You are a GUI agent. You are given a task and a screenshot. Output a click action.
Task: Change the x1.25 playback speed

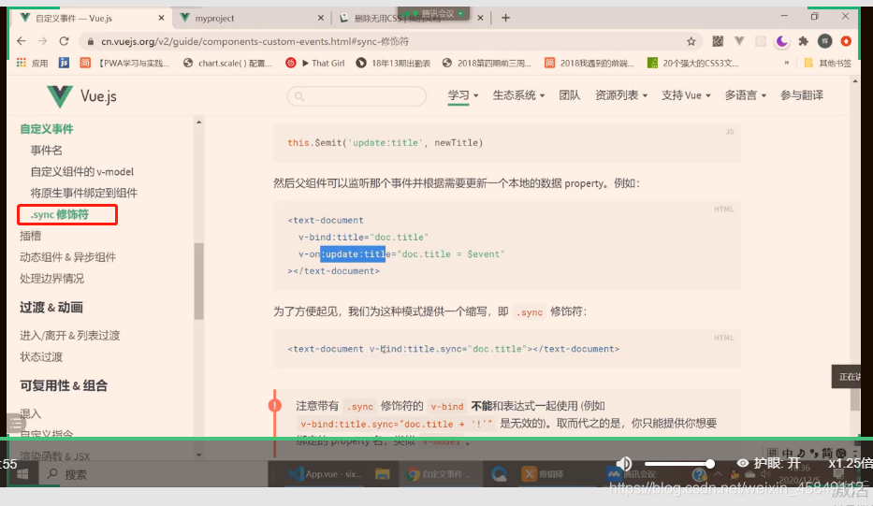pos(850,463)
